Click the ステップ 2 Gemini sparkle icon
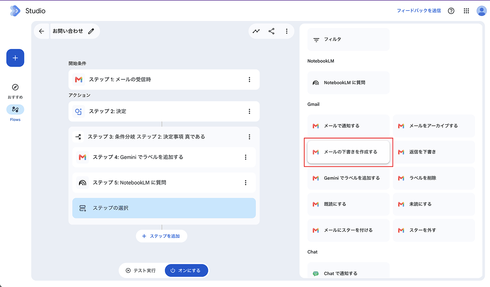This screenshot has height=287, width=490. [x=79, y=111]
